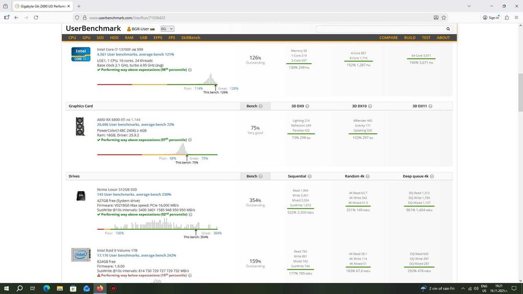The image size is (523, 294).
Task: Open SkillBench menu item
Action: click(191, 38)
